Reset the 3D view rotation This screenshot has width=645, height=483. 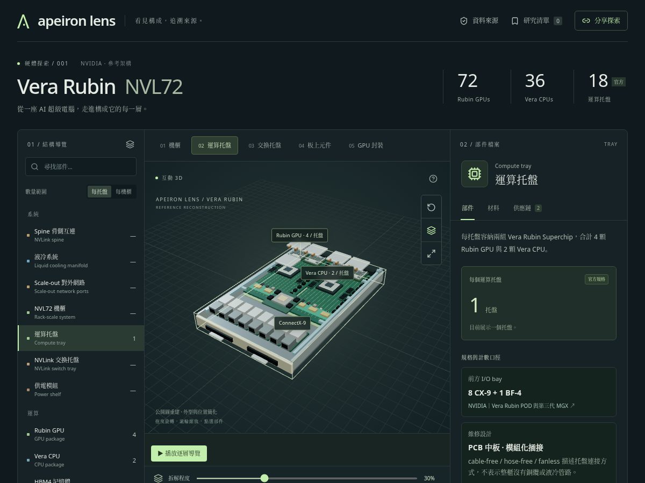[431, 207]
